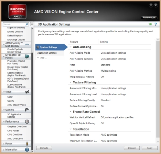The width and height of the screenshot is (161, 154).
Task: Expand the Information sidebar group
Action: [x=4, y=150]
